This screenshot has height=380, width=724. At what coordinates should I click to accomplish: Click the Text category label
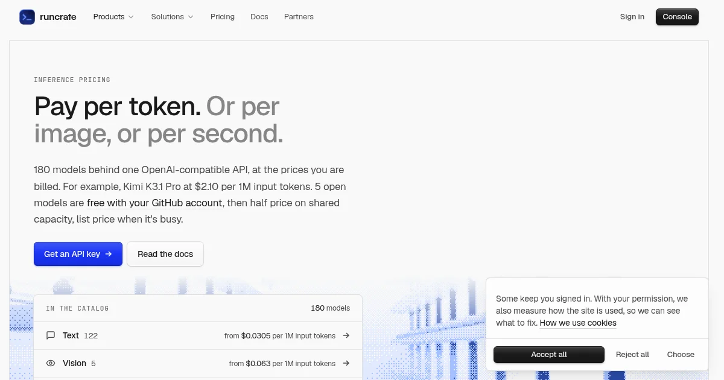click(71, 335)
